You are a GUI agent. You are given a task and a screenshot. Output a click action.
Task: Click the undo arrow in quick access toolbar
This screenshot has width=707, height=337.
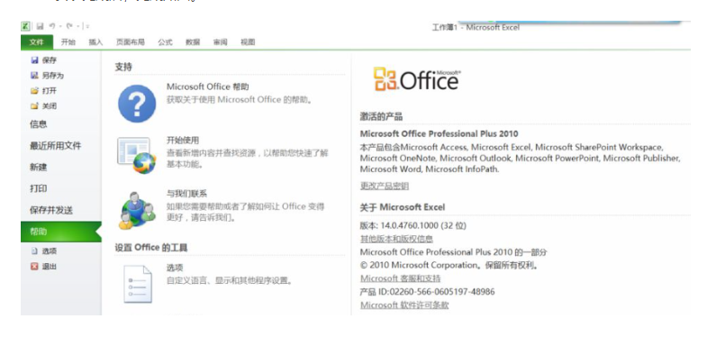click(x=52, y=26)
